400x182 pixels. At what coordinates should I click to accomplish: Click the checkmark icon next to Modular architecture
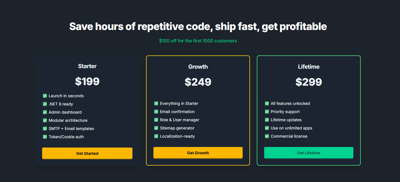[45, 120]
